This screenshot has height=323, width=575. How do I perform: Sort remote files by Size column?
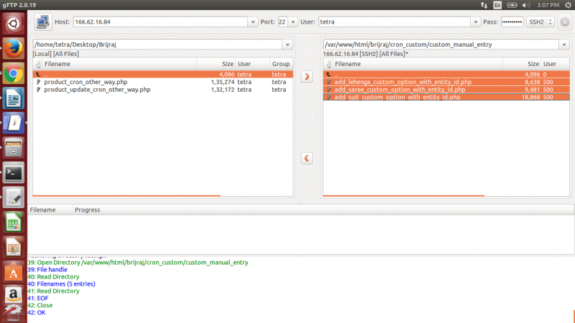tap(522, 64)
